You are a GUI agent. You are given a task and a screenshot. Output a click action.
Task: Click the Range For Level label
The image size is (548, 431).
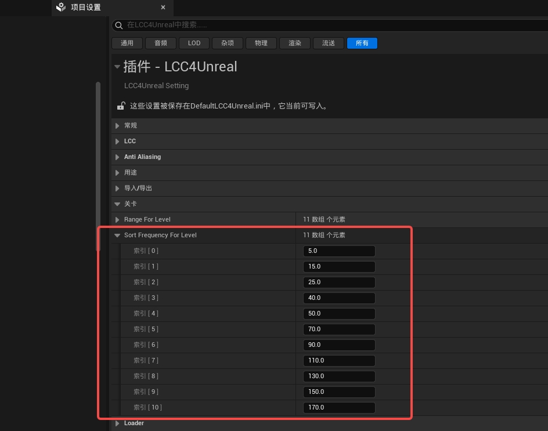[147, 220]
